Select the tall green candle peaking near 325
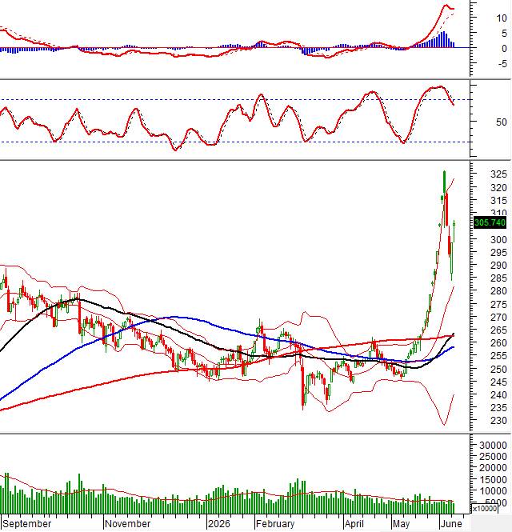Image resolution: width=512 pixels, height=532 pixels. (x=444, y=182)
